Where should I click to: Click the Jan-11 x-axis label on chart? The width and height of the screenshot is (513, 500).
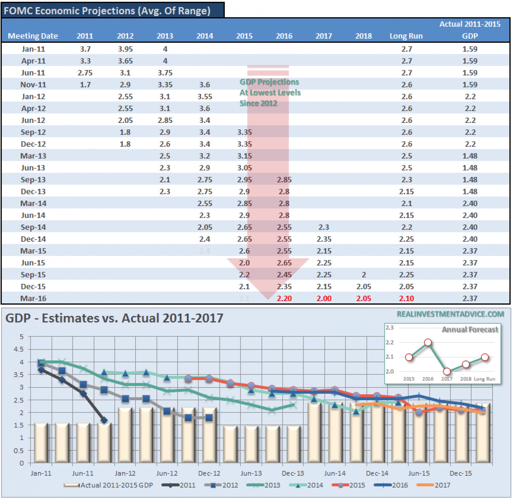pyautogui.click(x=41, y=473)
